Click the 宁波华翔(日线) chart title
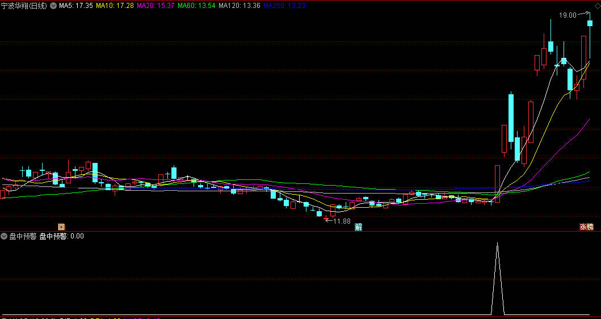This screenshot has width=601, height=319. point(24,6)
